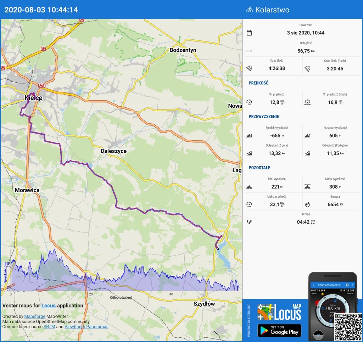
Task: Click the max speed gauge icon
Action: [x=249, y=204]
